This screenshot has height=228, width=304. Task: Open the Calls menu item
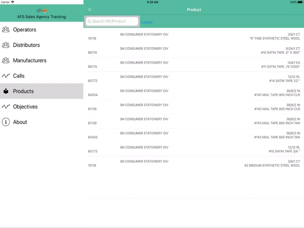pos(42,76)
